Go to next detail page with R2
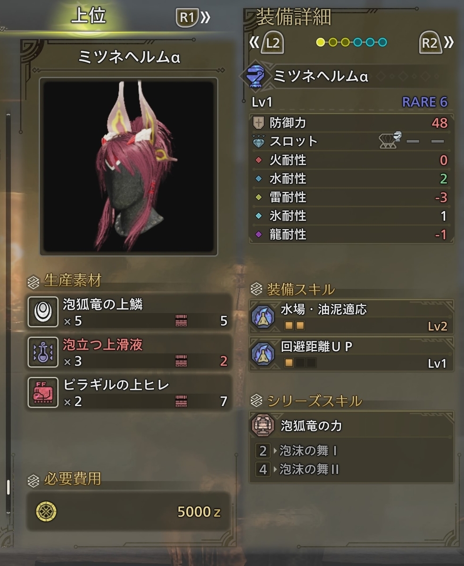464x566 pixels. coord(436,43)
